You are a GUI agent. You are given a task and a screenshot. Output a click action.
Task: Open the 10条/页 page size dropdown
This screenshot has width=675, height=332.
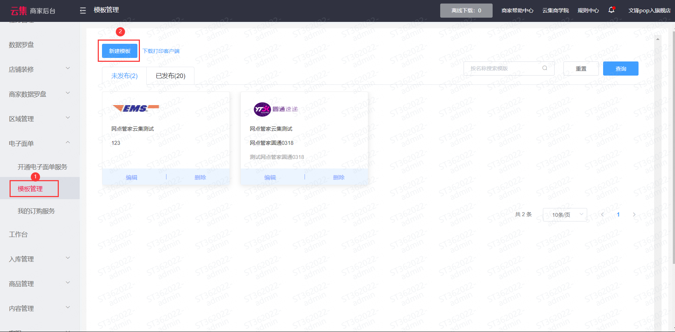[565, 215]
